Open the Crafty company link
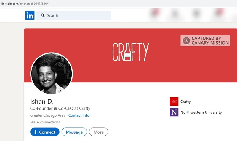Viewport: 237px width, 141px height. [x=185, y=102]
